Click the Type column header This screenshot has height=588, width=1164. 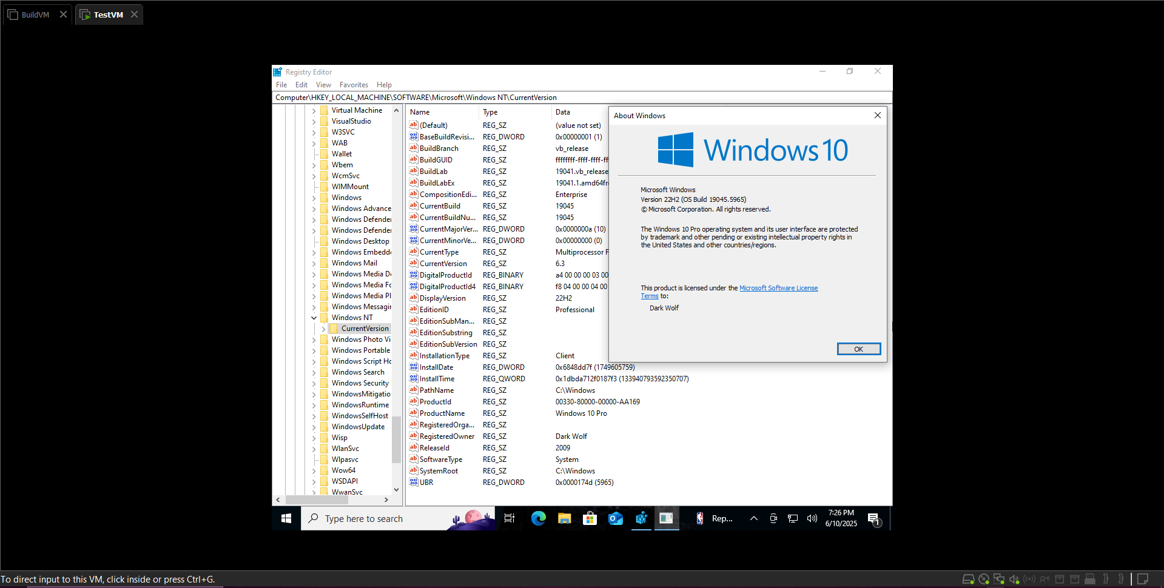515,112
